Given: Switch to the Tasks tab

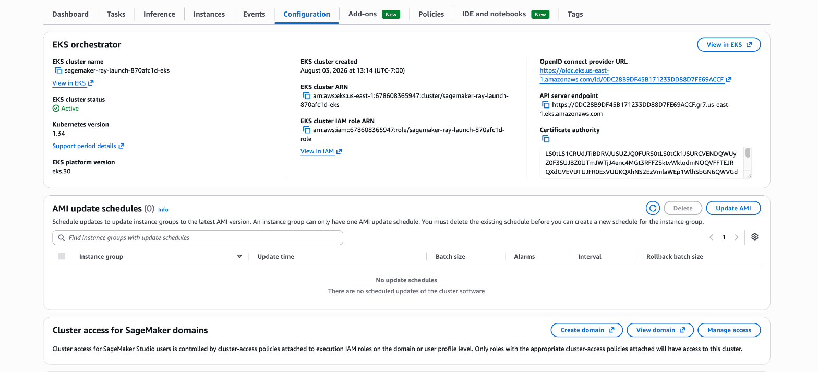Looking at the screenshot, I should click(116, 14).
